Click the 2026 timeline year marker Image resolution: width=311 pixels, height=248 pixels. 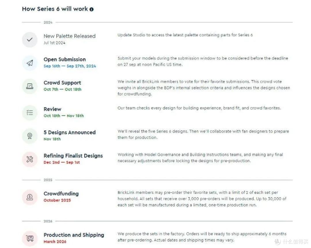click(48, 221)
